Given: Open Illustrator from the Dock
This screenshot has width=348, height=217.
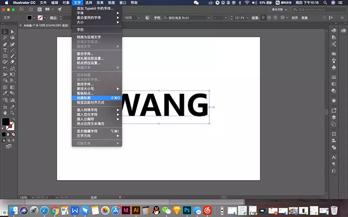Looking at the screenshot, I should 136,210.
